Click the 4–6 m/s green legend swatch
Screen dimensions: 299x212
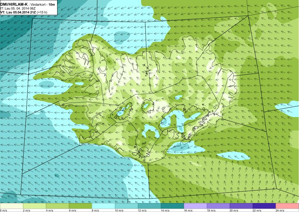58,206
